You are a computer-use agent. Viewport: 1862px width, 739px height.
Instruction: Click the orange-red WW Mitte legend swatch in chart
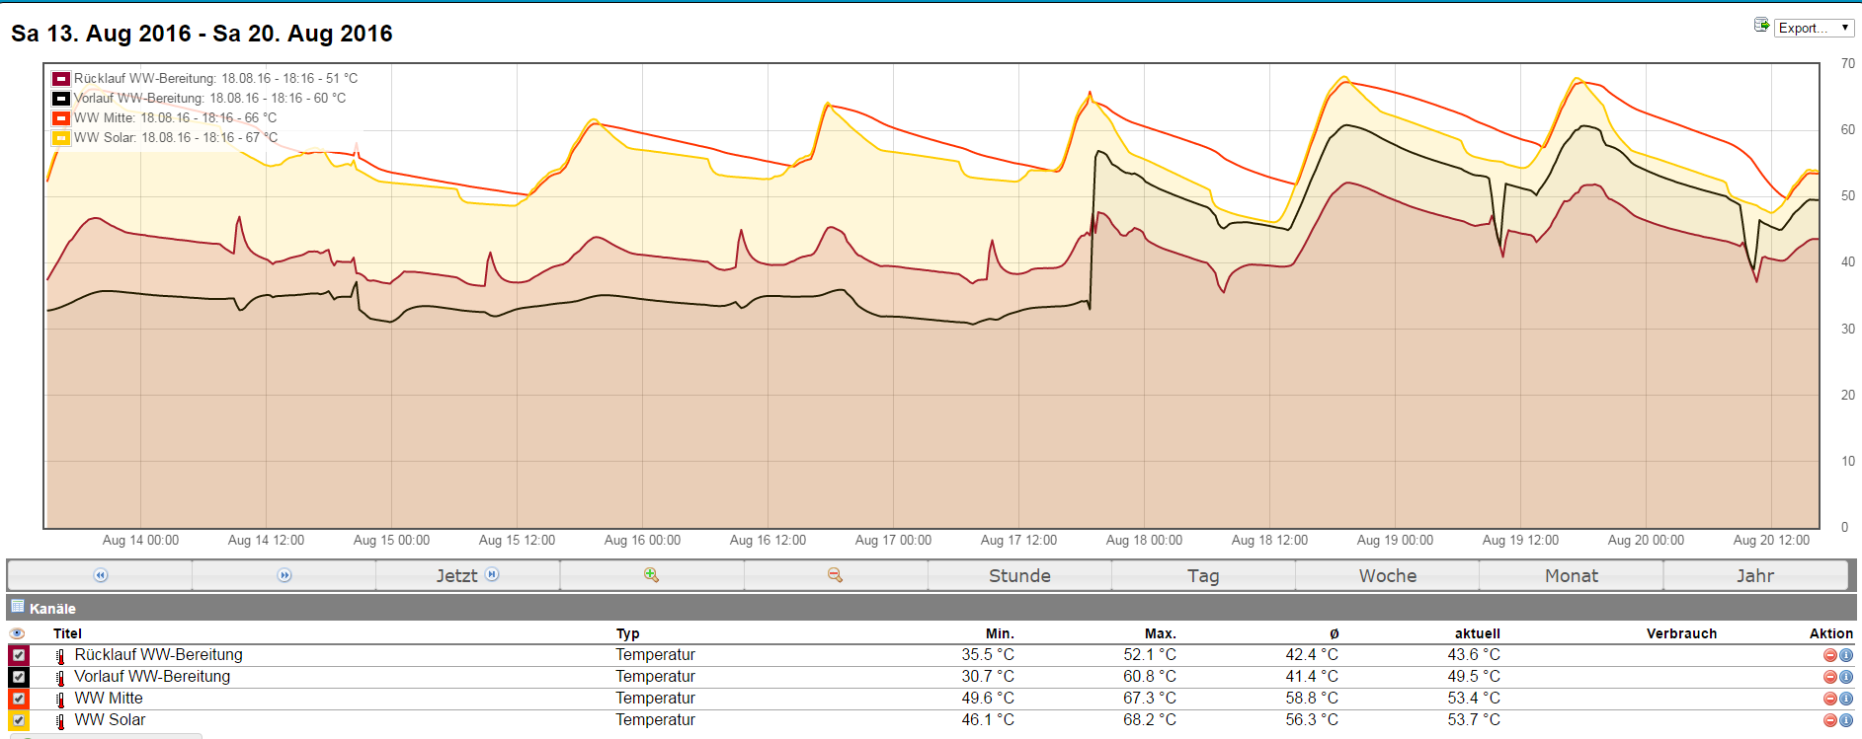(x=61, y=118)
